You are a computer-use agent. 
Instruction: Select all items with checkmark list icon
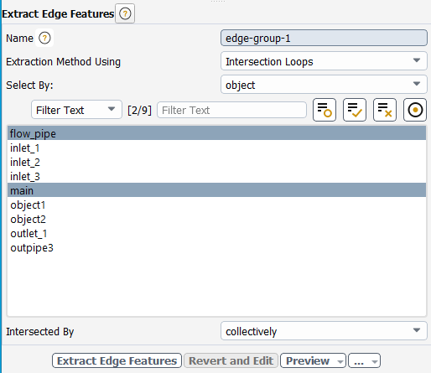(x=355, y=110)
